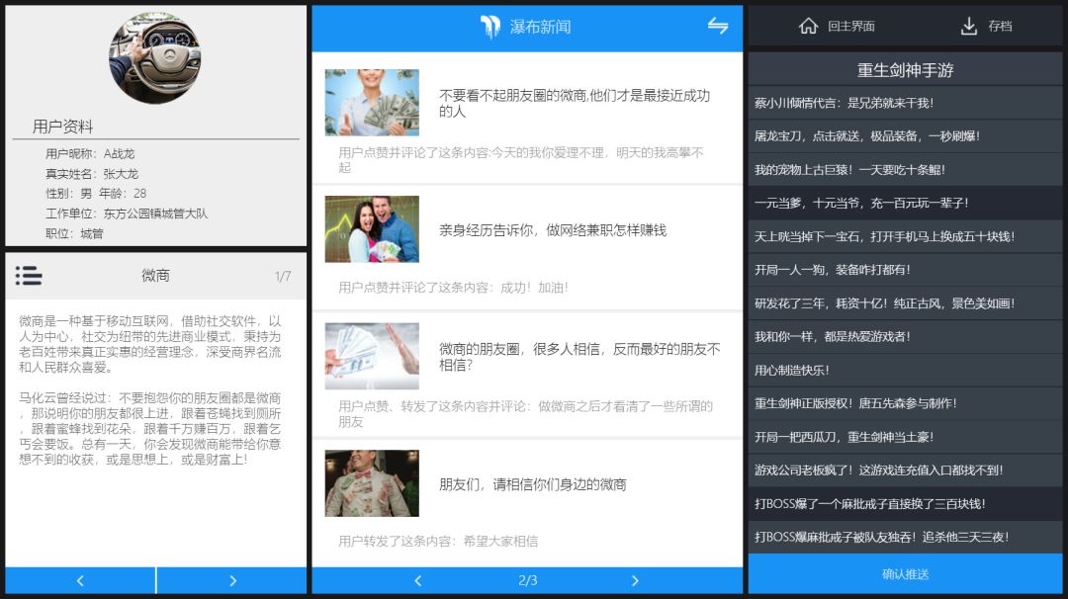Click the right arrow under the 微商 panel
The width and height of the screenshot is (1068, 599).
tap(231, 580)
